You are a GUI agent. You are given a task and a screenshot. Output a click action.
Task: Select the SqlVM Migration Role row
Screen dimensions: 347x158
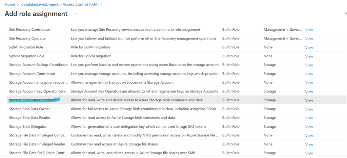pyautogui.click(x=26, y=56)
